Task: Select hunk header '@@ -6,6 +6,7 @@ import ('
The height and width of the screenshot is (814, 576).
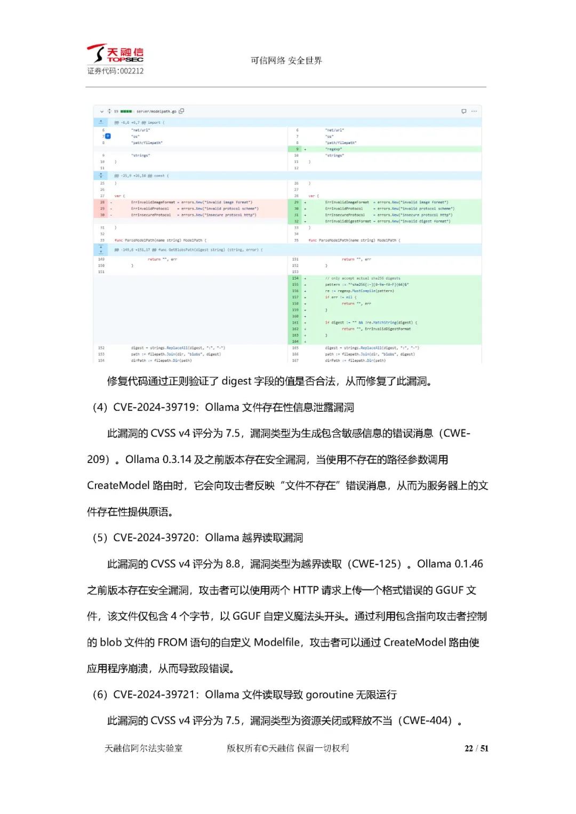Action: pyautogui.click(x=139, y=123)
